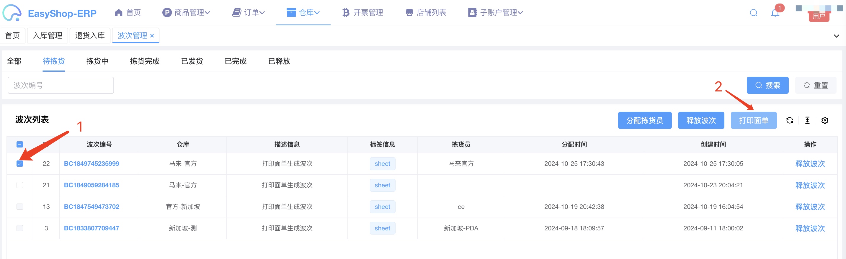
Task: Click the 释放波次 button above the table
Action: tap(701, 120)
